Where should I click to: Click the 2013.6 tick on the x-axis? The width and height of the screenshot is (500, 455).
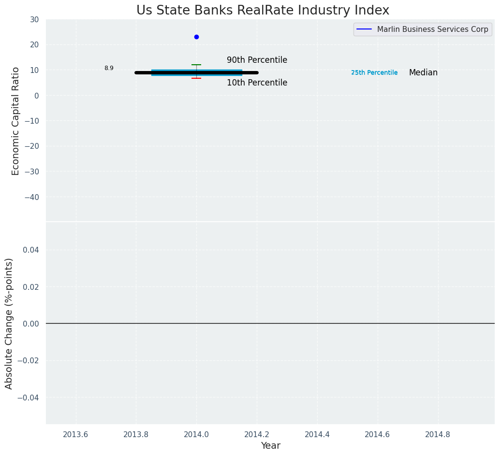(x=75, y=434)
